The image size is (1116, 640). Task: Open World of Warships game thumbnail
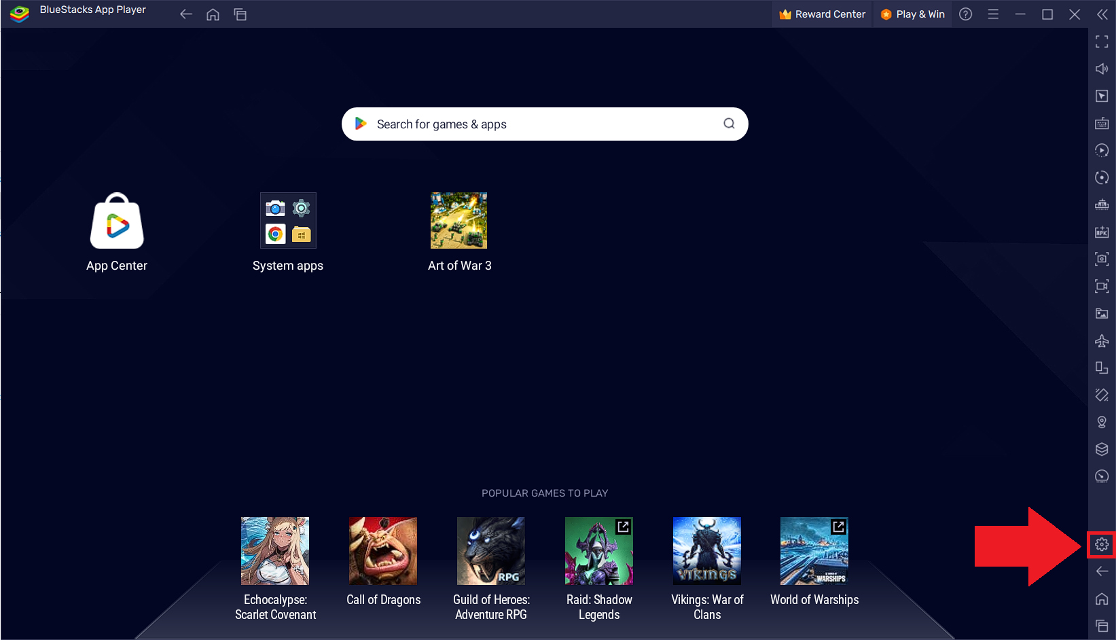(814, 551)
